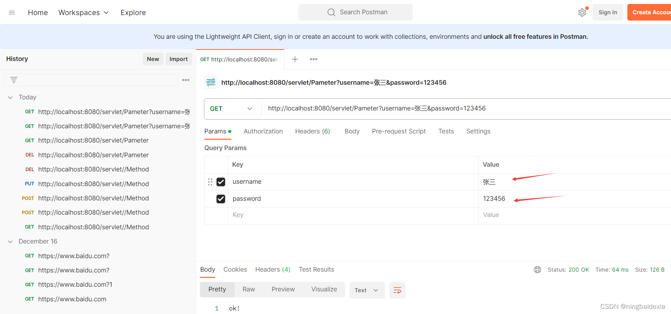Viewport: 671px width, 314px height.
Task: Toggle response line wrap icon
Action: 397,290
